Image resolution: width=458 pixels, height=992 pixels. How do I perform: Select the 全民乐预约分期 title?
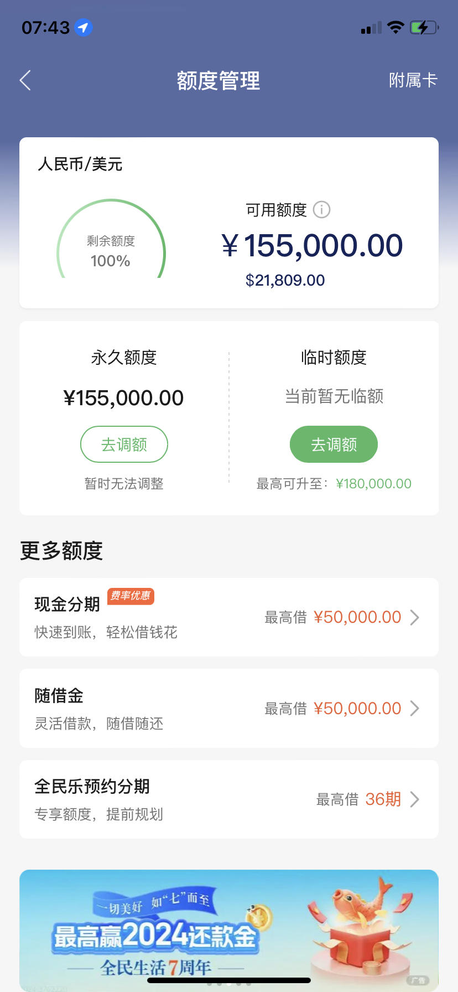(92, 786)
